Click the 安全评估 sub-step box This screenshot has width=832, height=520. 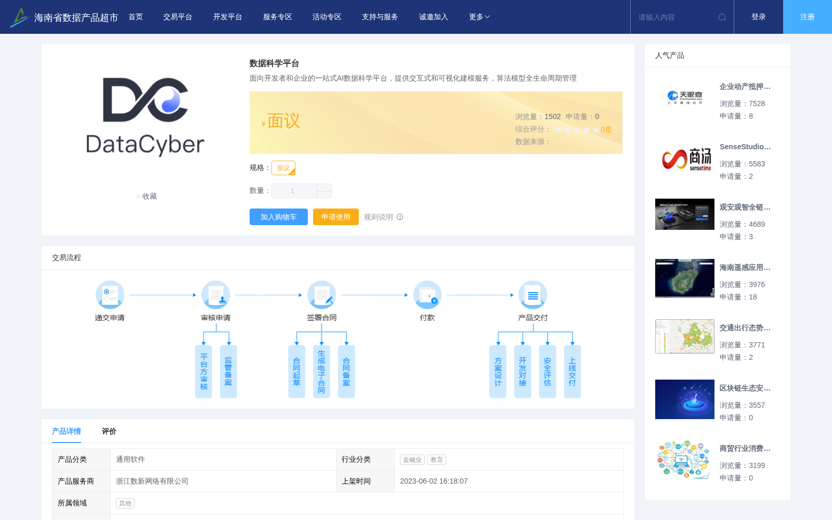pos(548,372)
